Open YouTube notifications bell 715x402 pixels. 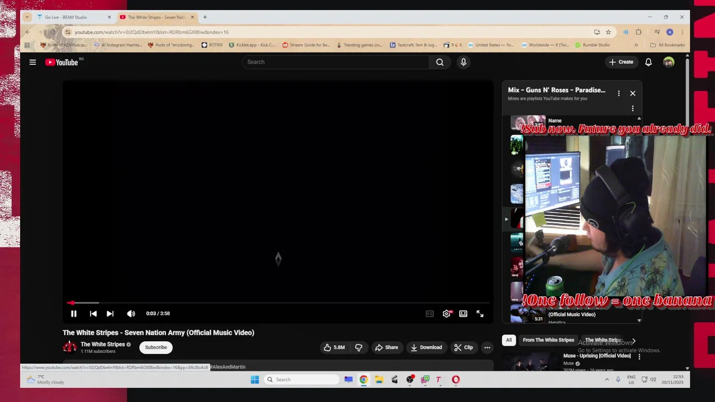(648, 62)
